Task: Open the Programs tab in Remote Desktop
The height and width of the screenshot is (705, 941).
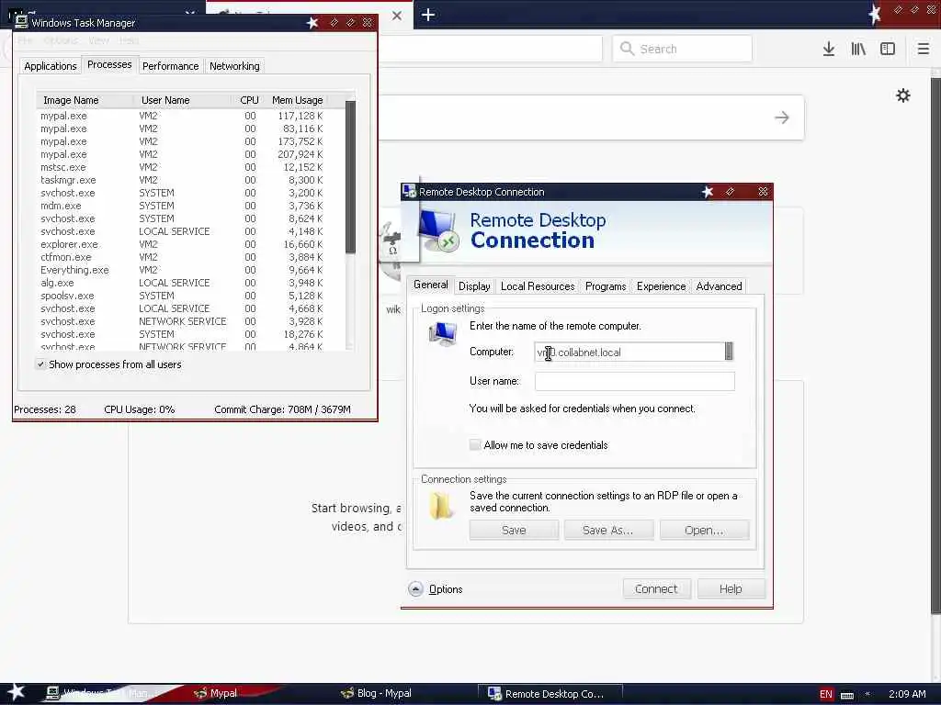Action: [606, 286]
